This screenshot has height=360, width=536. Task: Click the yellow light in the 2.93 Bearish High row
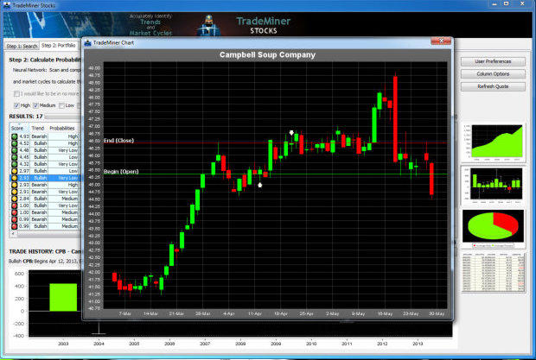tap(15, 185)
